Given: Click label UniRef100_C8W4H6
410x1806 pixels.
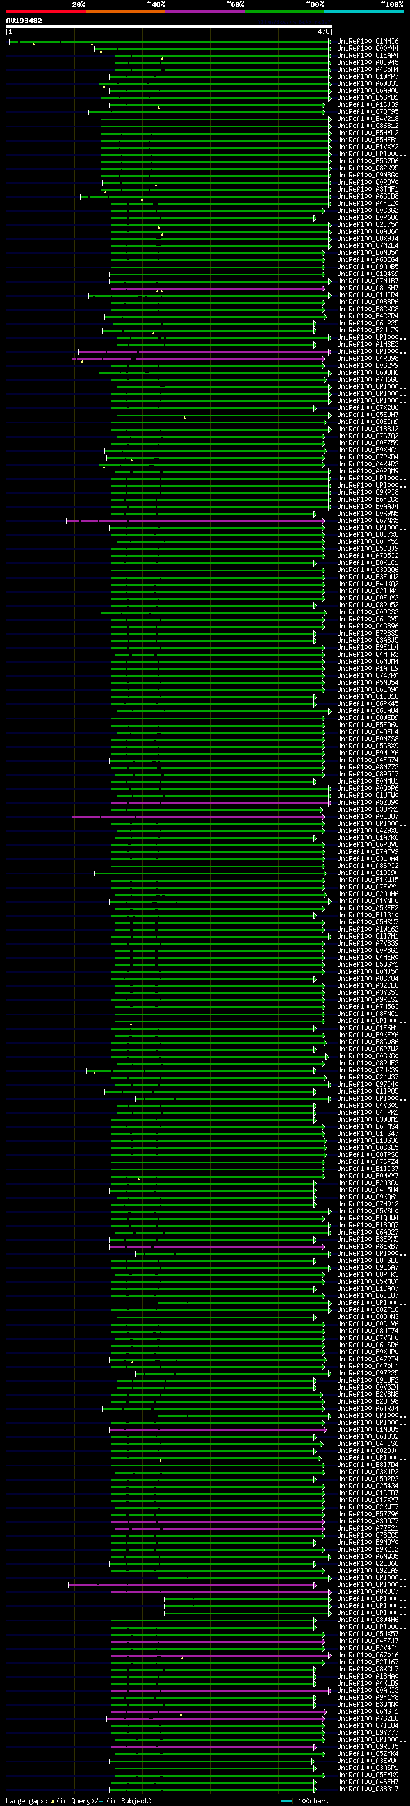Looking at the screenshot, I should pos(368,1620).
